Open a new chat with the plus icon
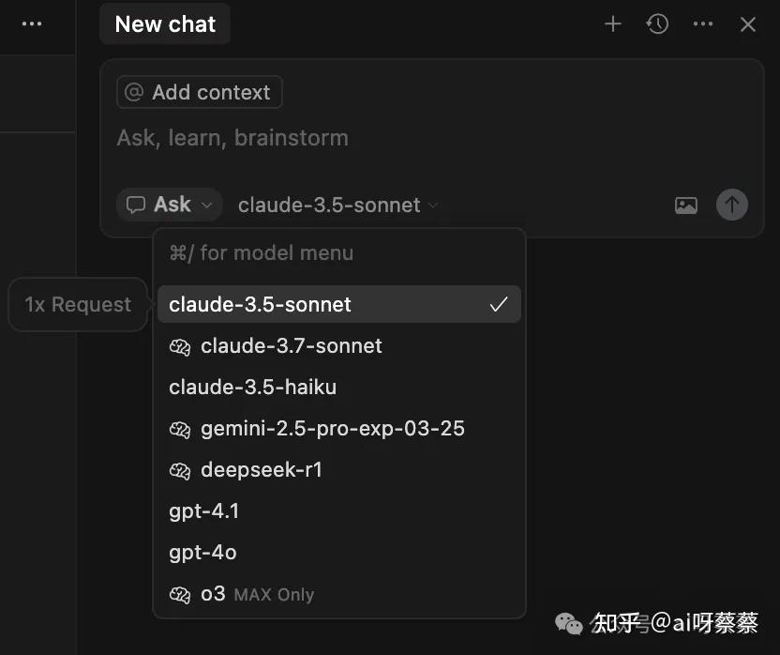This screenshot has width=780, height=655. [612, 24]
